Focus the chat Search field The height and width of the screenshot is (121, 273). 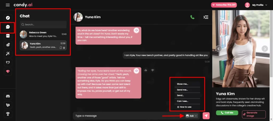[x=43, y=24]
